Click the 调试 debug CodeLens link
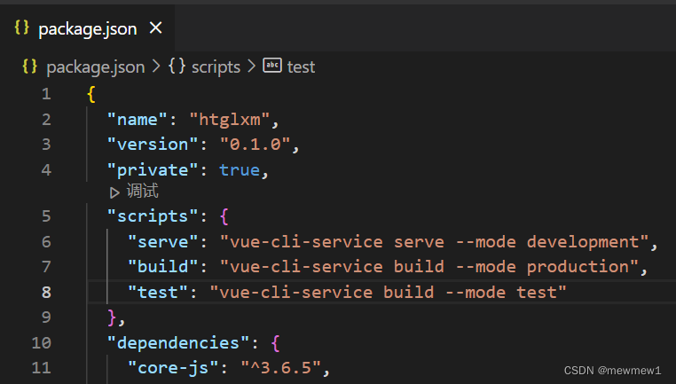 coord(142,191)
